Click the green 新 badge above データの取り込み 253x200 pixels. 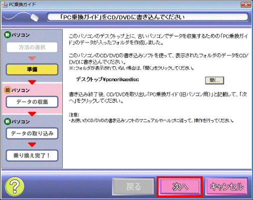(x=7, y=122)
